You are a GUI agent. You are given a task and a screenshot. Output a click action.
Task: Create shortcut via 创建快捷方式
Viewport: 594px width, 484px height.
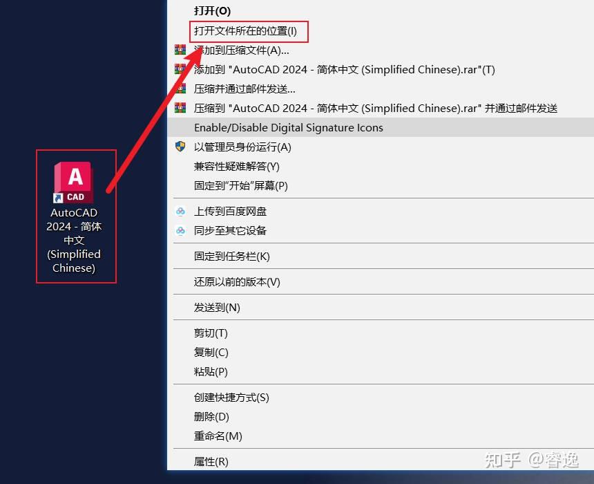coord(231,397)
